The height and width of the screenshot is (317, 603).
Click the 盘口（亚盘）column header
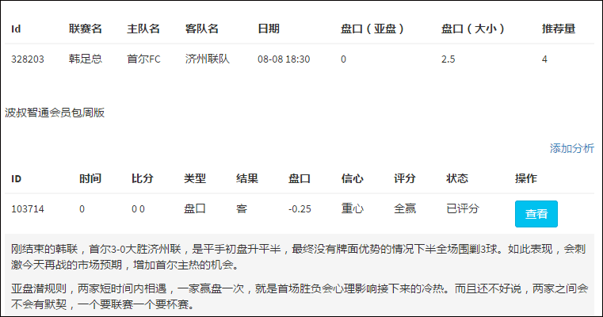(372, 29)
